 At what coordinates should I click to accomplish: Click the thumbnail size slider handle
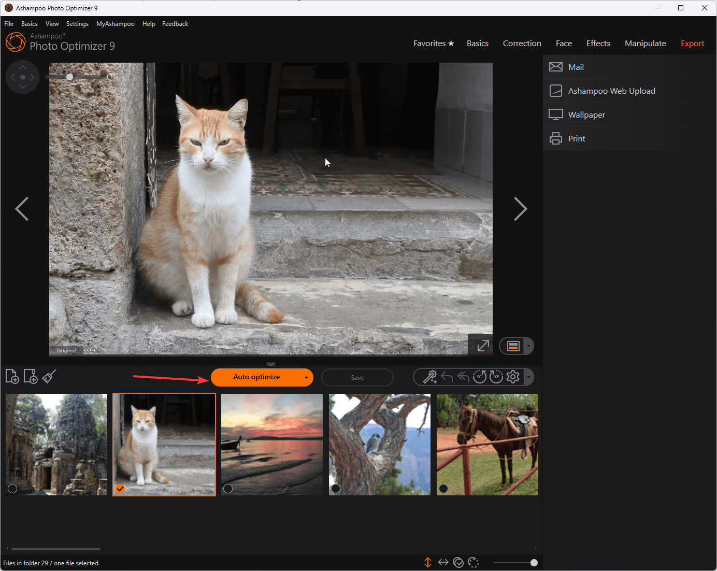pos(534,563)
